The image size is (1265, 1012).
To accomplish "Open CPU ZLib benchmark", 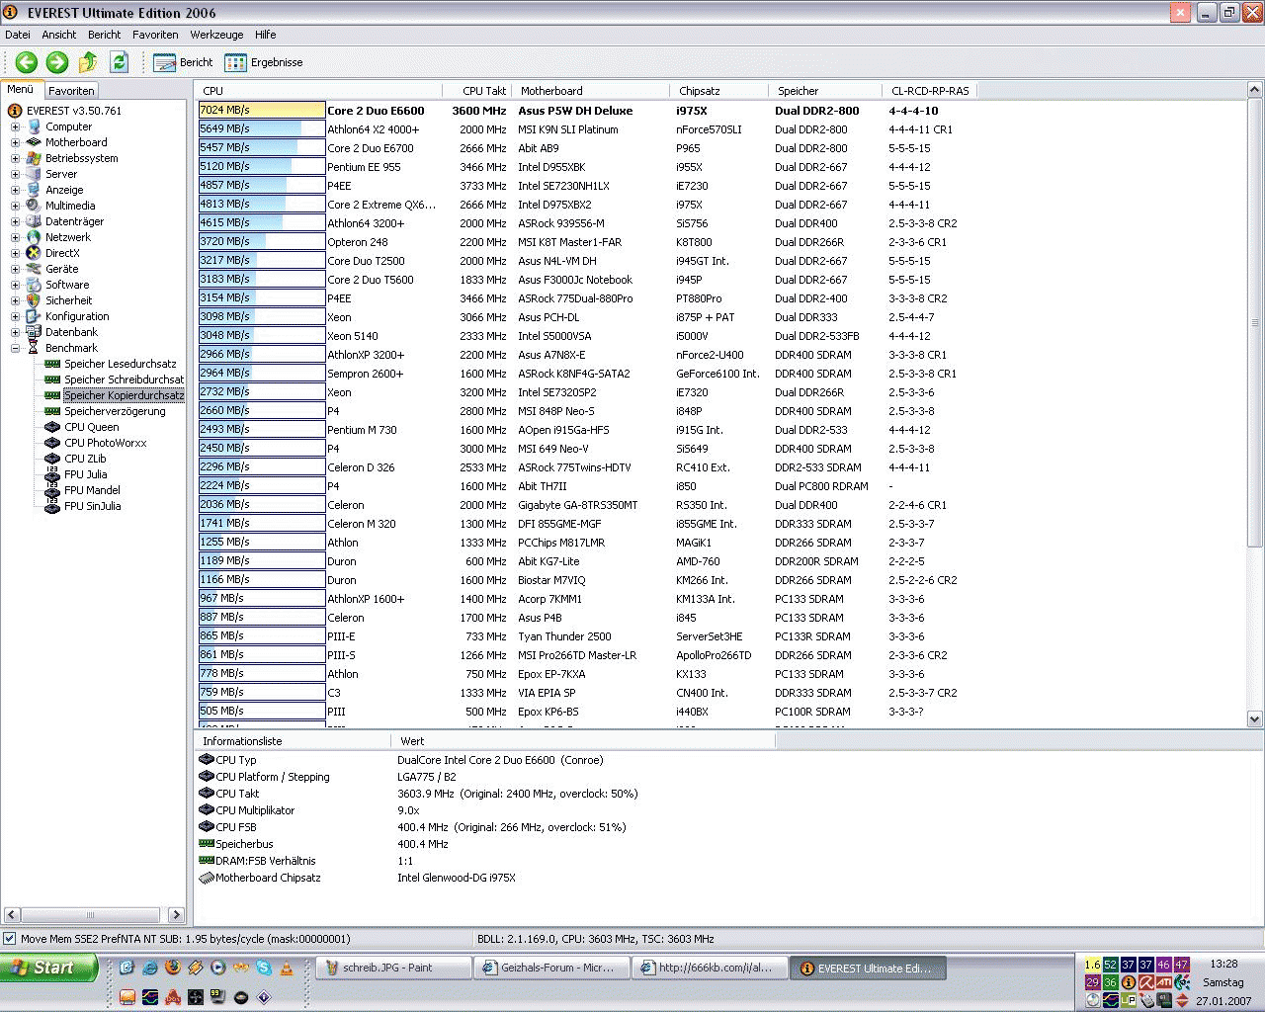I will point(85,459).
